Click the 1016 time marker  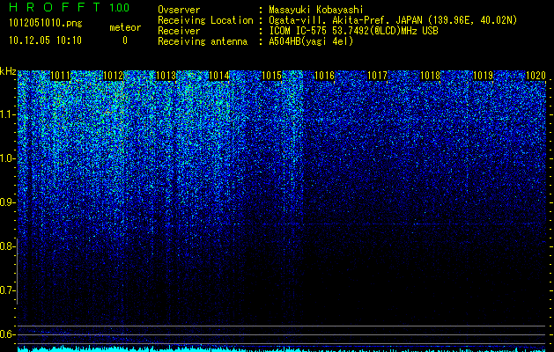click(324, 76)
